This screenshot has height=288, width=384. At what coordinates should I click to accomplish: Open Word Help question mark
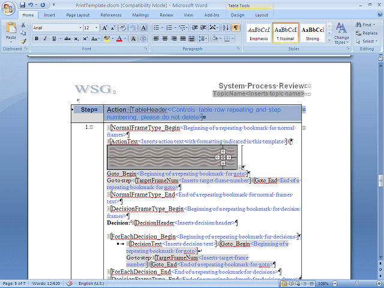(x=380, y=14)
